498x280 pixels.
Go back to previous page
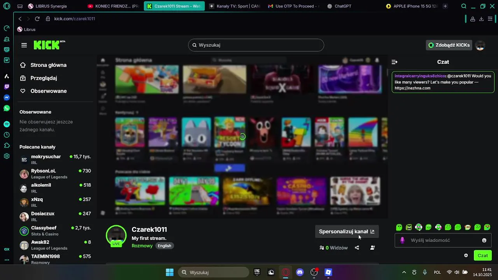pos(20,19)
